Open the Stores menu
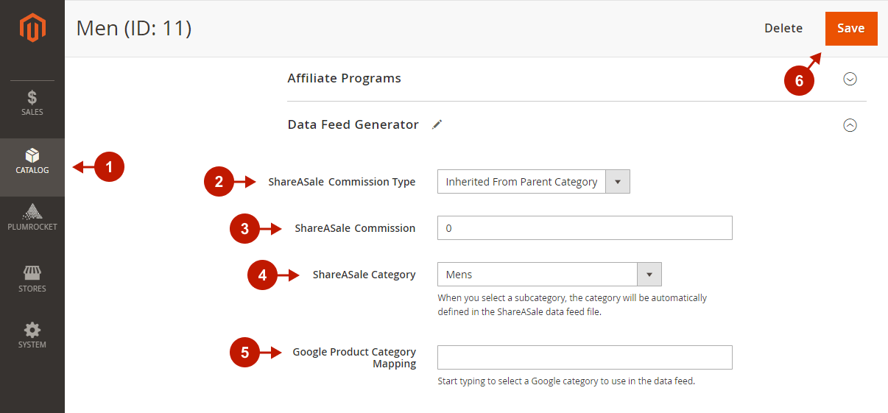The height and width of the screenshot is (413, 888). pos(32,279)
